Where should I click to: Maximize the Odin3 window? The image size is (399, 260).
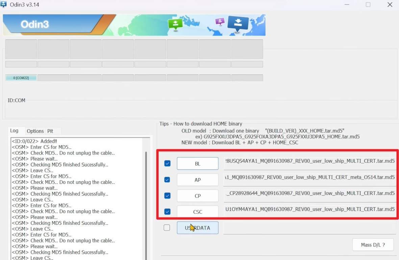368,5
